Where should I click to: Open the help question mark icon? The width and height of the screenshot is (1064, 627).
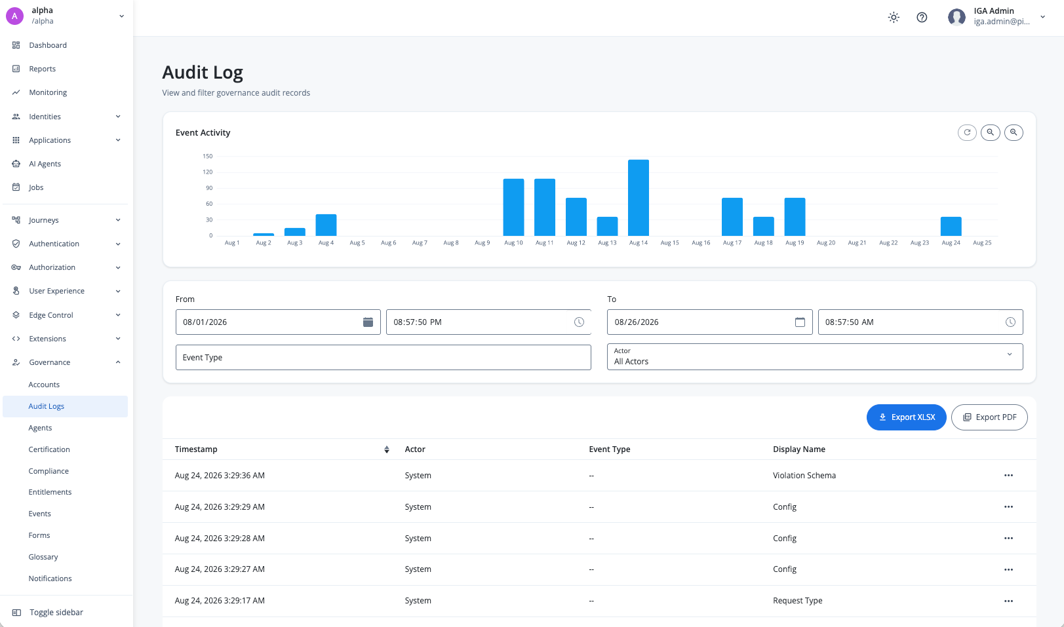[x=922, y=18]
